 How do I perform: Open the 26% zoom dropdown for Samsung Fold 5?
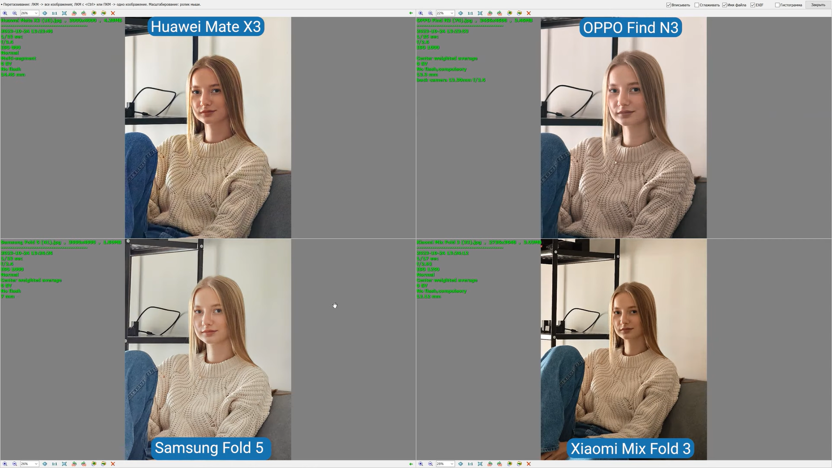30,464
